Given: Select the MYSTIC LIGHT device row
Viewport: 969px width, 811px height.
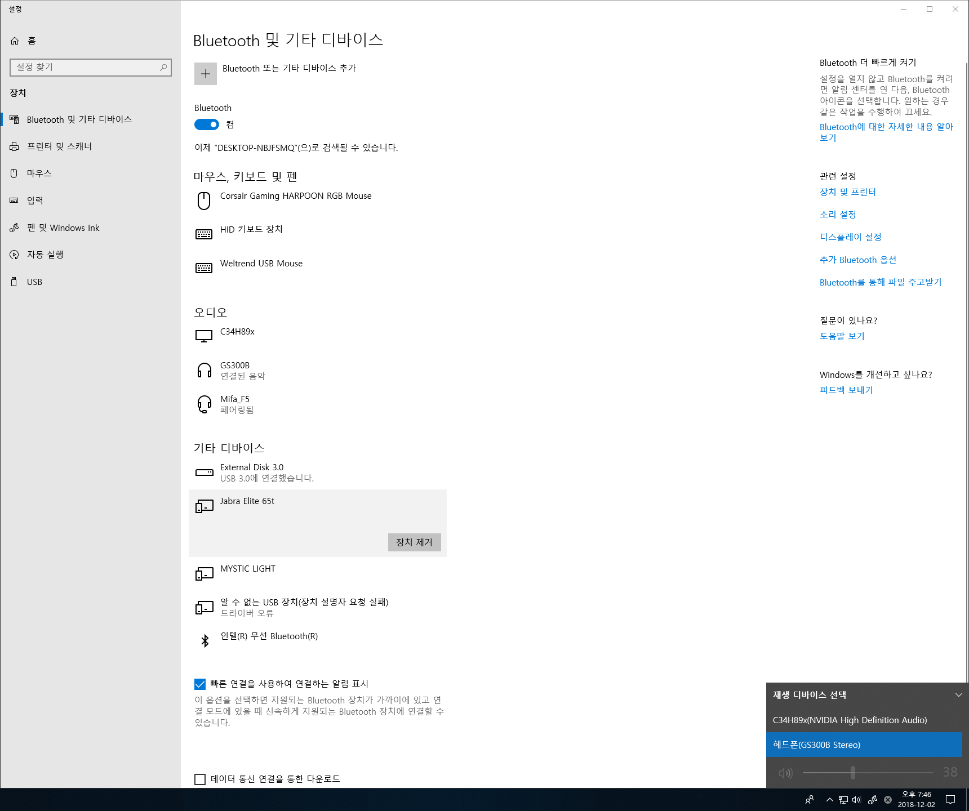Looking at the screenshot, I should point(318,574).
